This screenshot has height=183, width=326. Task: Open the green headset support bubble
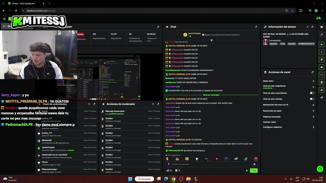(320, 169)
